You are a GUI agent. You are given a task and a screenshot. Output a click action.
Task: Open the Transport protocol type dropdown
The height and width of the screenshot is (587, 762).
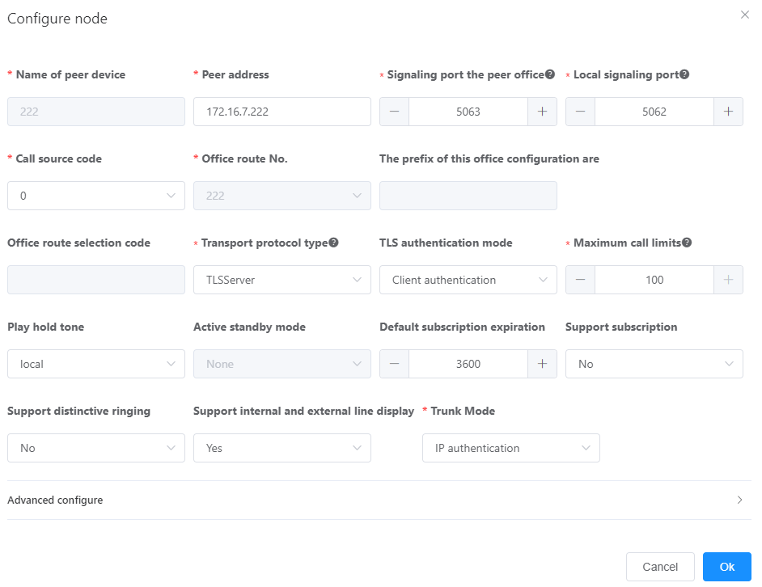pos(282,280)
